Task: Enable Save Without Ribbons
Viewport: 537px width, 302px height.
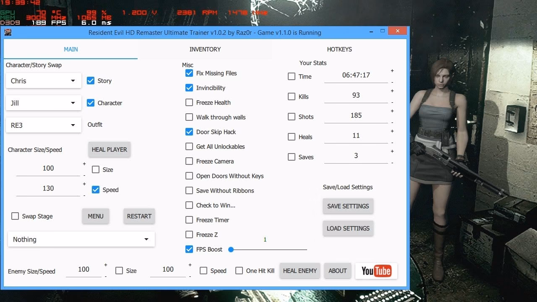Action: point(189,190)
